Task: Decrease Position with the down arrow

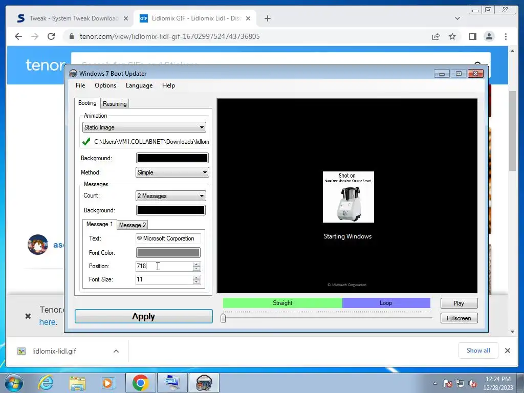Action: point(196,269)
